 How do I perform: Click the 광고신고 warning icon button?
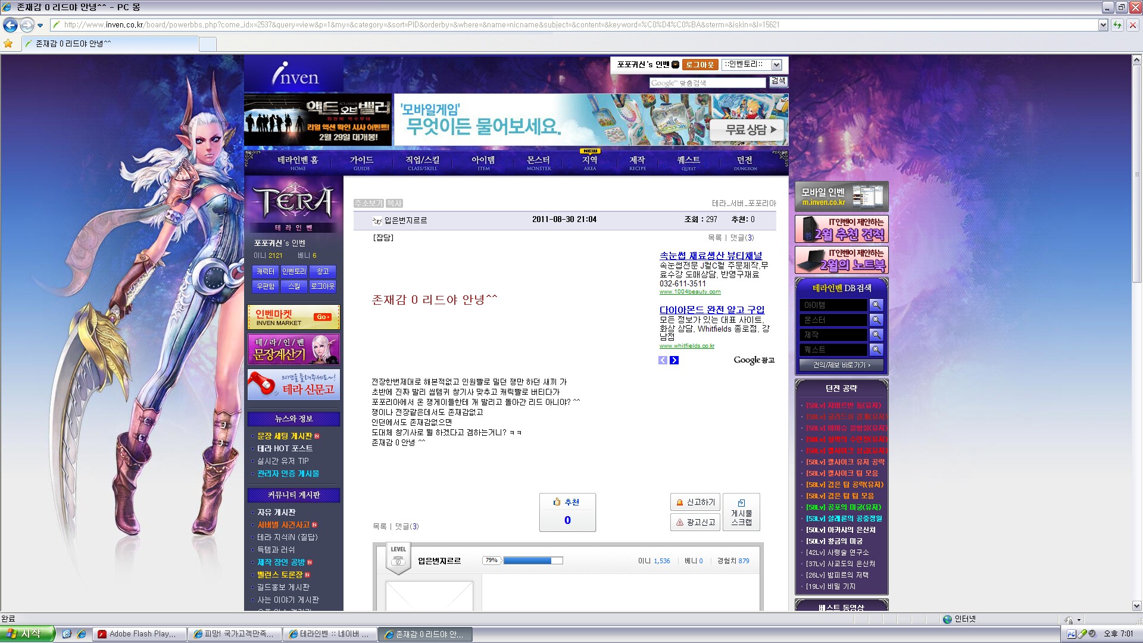[x=695, y=522]
